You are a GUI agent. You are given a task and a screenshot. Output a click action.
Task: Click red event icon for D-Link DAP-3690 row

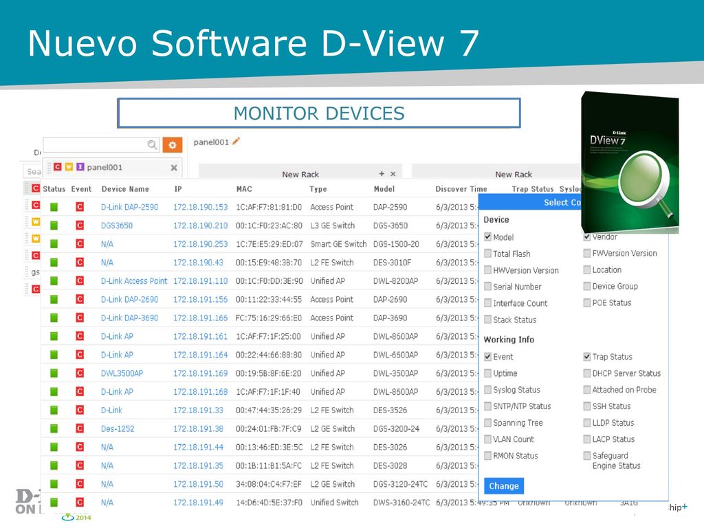80,318
